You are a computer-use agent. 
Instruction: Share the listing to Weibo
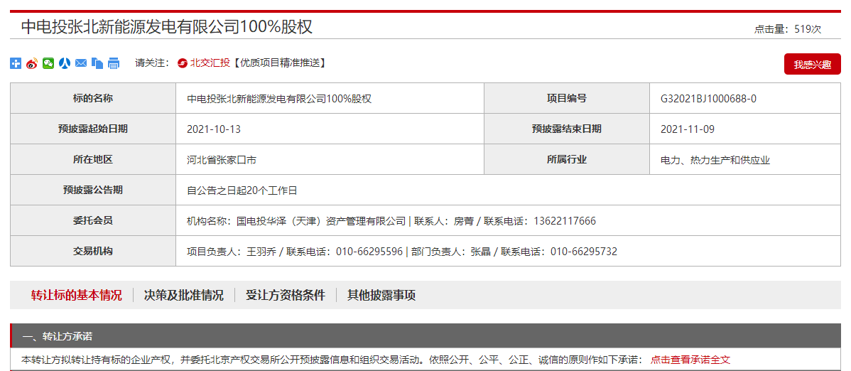click(x=32, y=63)
